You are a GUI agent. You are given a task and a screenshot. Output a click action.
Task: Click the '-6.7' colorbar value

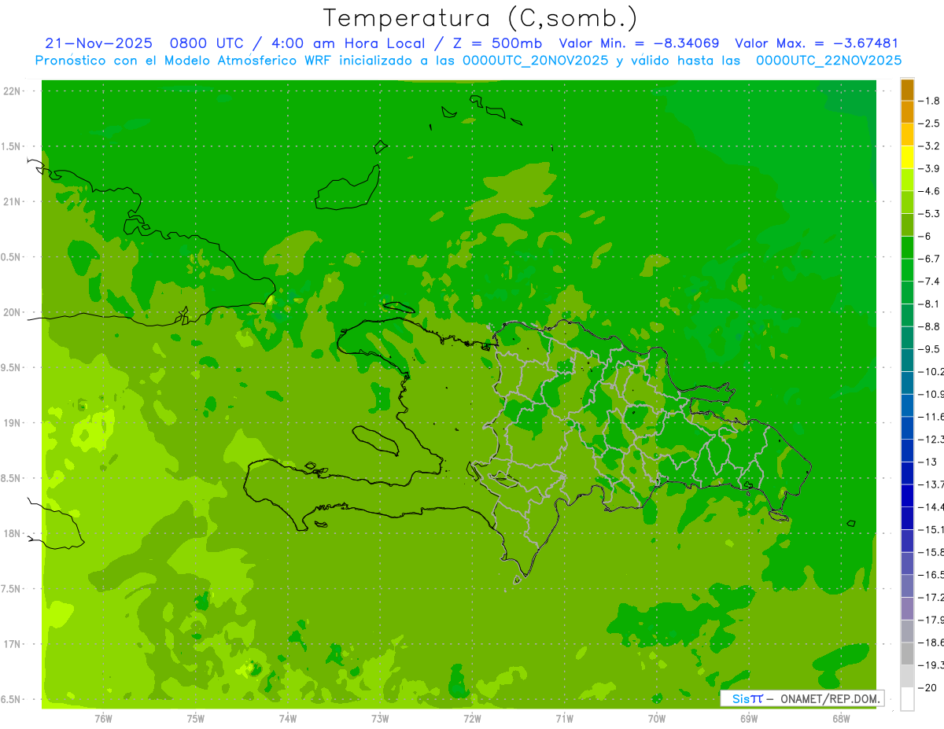tap(929, 258)
